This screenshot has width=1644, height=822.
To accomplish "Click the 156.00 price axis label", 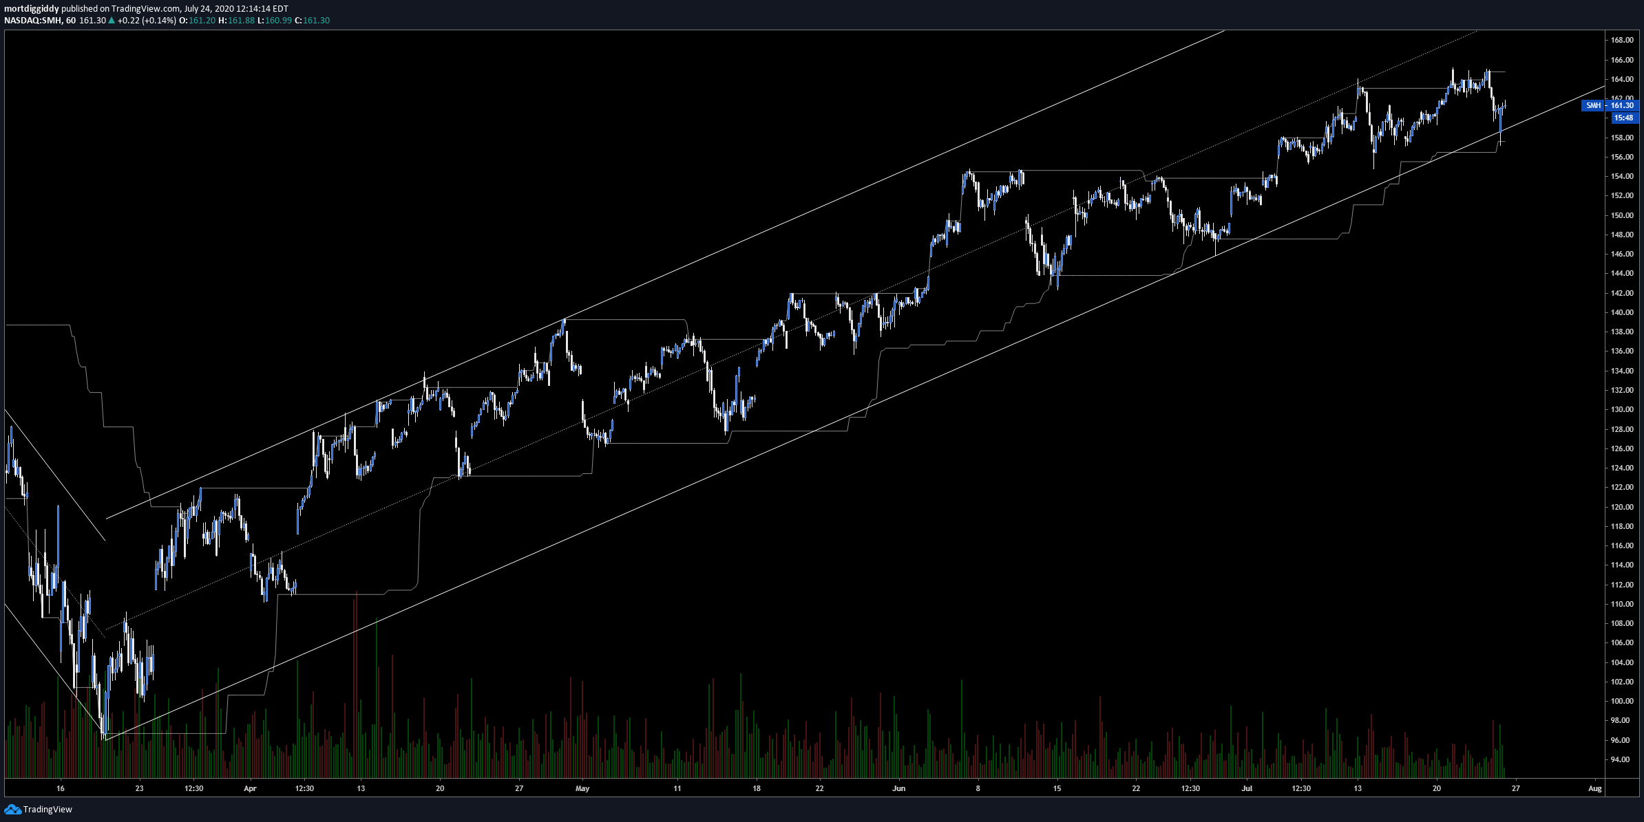I will (1621, 157).
